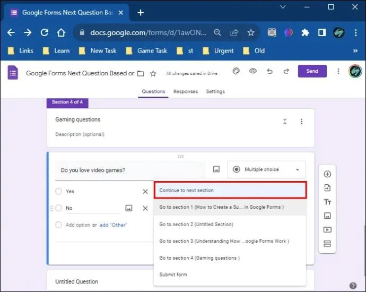
Task: Remove the No option
Action: coord(145,208)
